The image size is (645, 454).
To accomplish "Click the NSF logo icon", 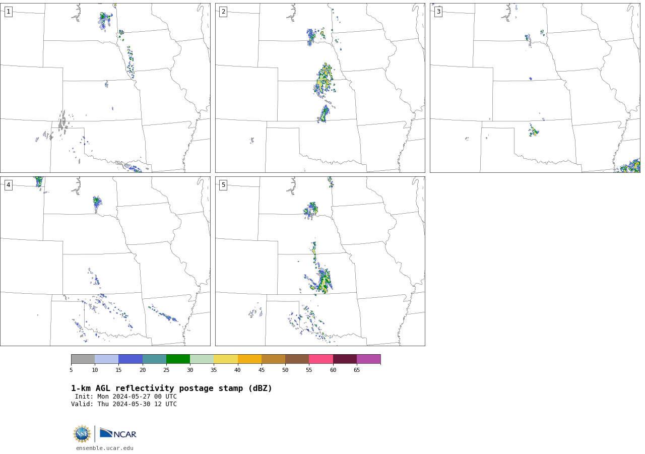I will 82,434.
